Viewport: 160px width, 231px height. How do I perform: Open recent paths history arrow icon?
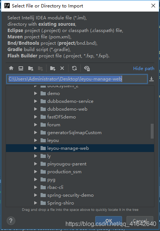(151, 79)
